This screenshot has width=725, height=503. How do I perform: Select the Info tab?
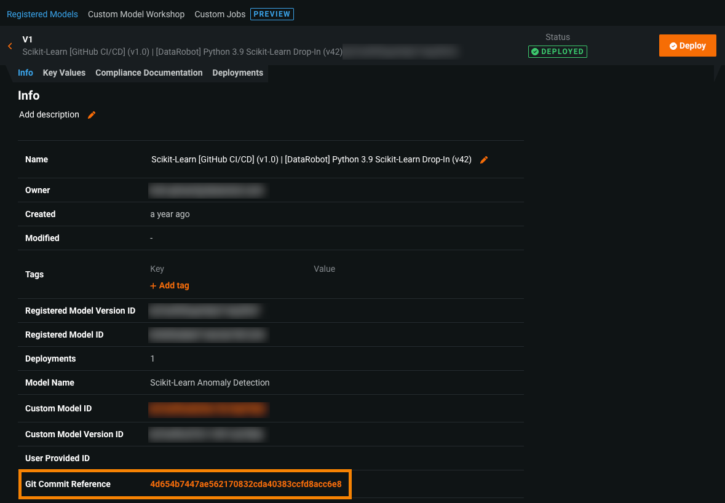(x=25, y=73)
